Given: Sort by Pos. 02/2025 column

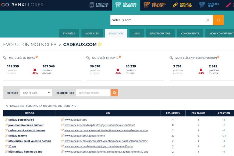Looking at the screenshot, I should 198,113.
